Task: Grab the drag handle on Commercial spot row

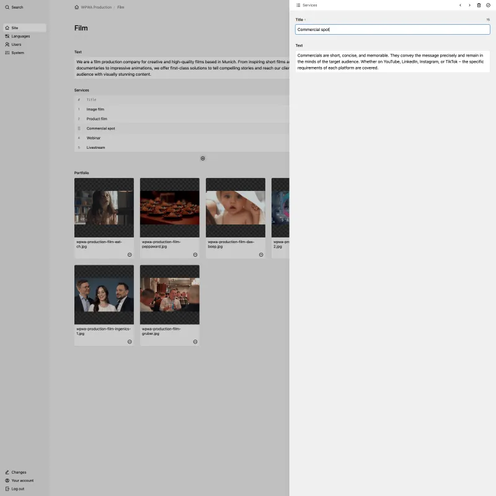Action: coord(79,128)
